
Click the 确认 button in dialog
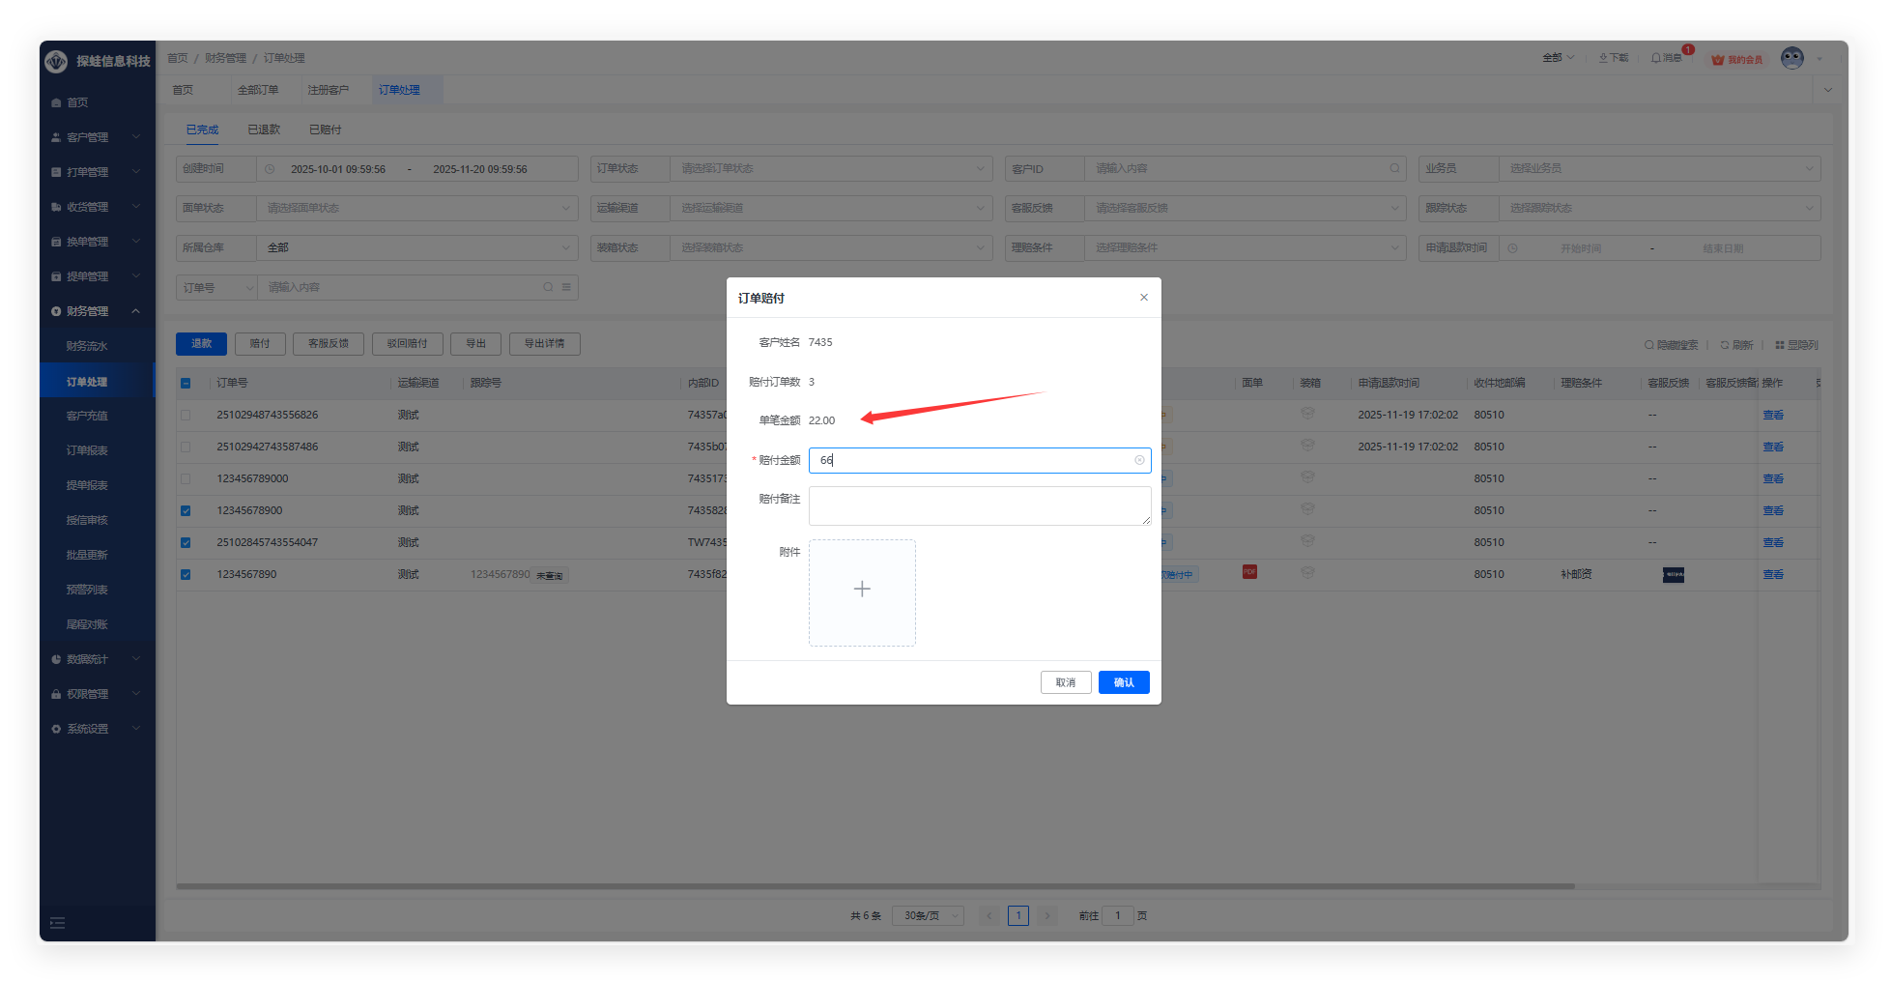click(1123, 682)
